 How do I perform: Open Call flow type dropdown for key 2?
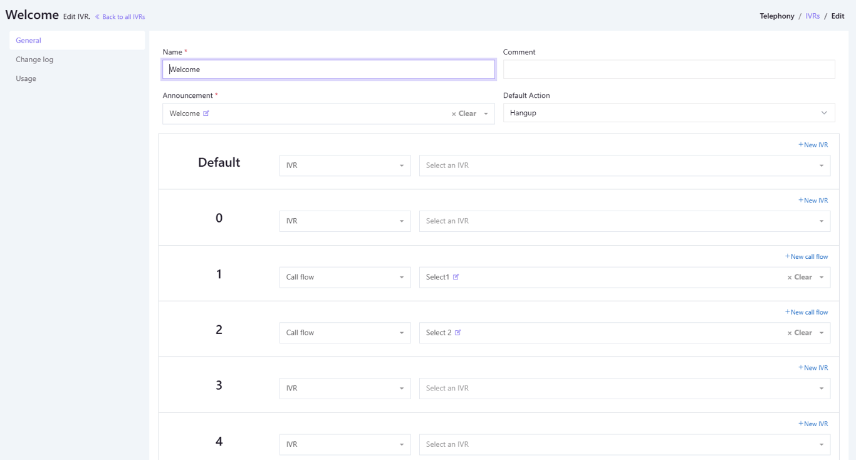click(345, 333)
